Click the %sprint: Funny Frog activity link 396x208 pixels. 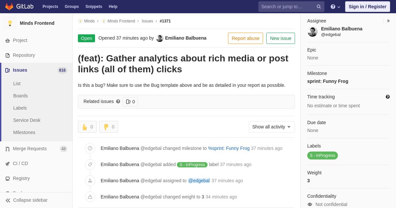pyautogui.click(x=229, y=148)
